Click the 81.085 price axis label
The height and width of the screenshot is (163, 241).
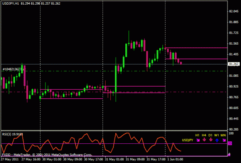coord(234,76)
